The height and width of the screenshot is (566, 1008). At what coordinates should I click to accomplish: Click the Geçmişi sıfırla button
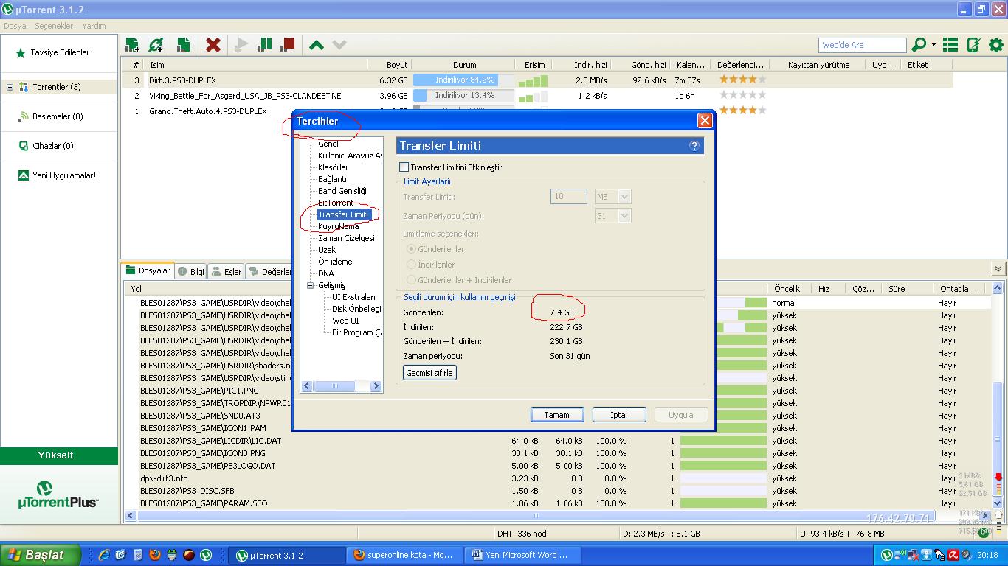429,373
